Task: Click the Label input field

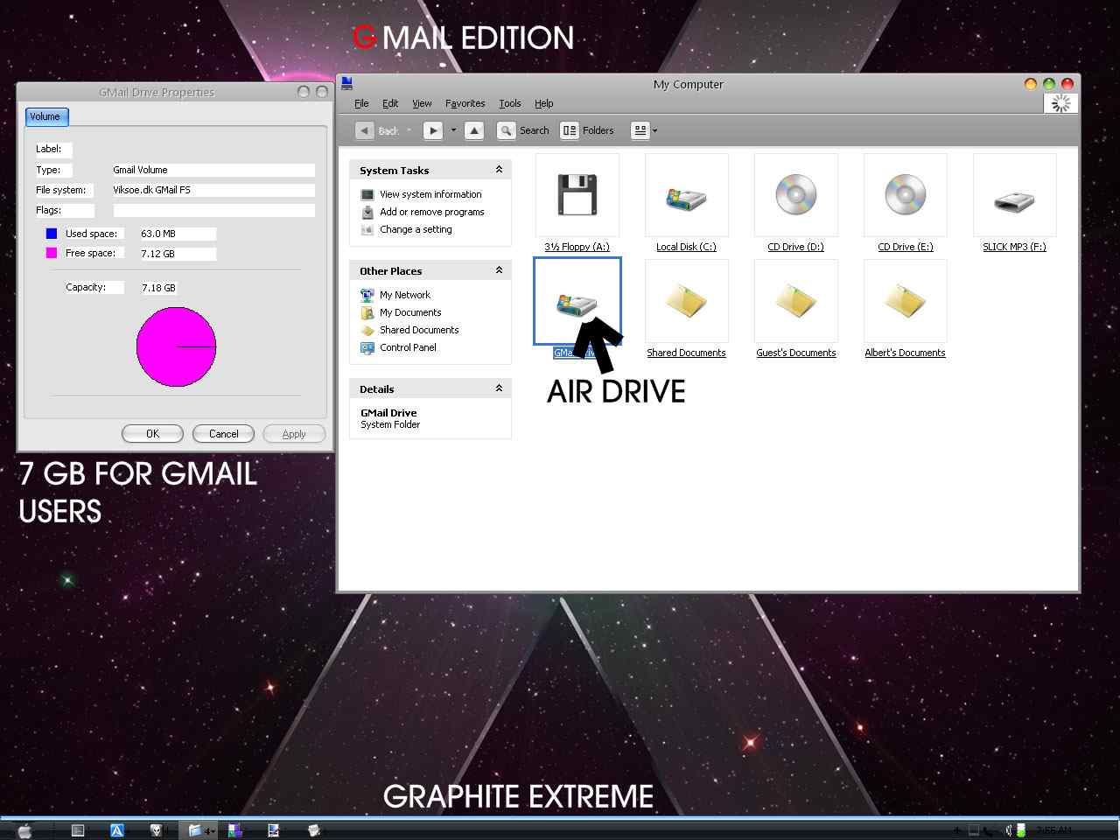Action: pyautogui.click(x=54, y=149)
